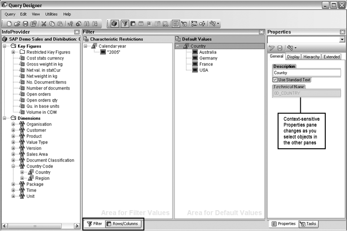
Task: Switch to the Hierarchy properties tab
Action: point(311,57)
